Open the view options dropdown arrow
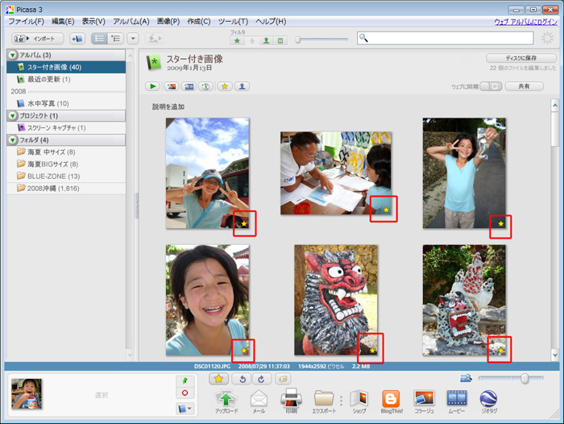The image size is (564, 424). tap(133, 39)
